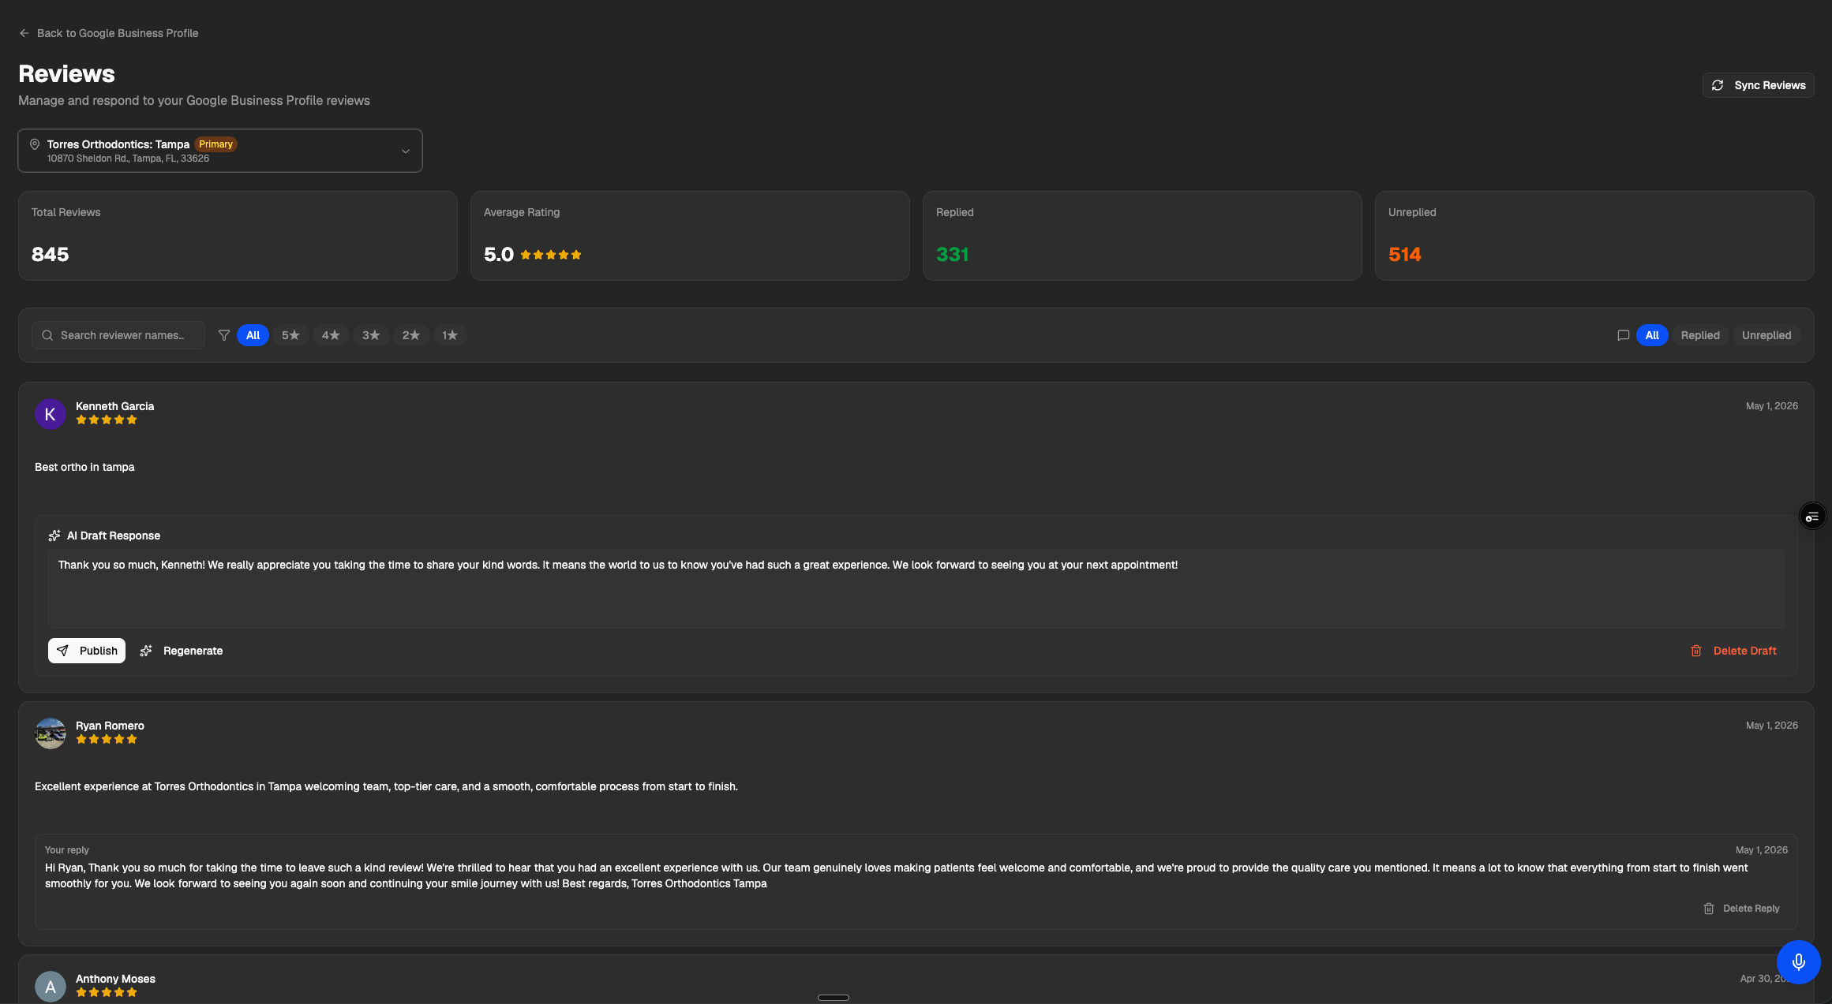Click the Delete Draft trash icon

pyautogui.click(x=1696, y=651)
